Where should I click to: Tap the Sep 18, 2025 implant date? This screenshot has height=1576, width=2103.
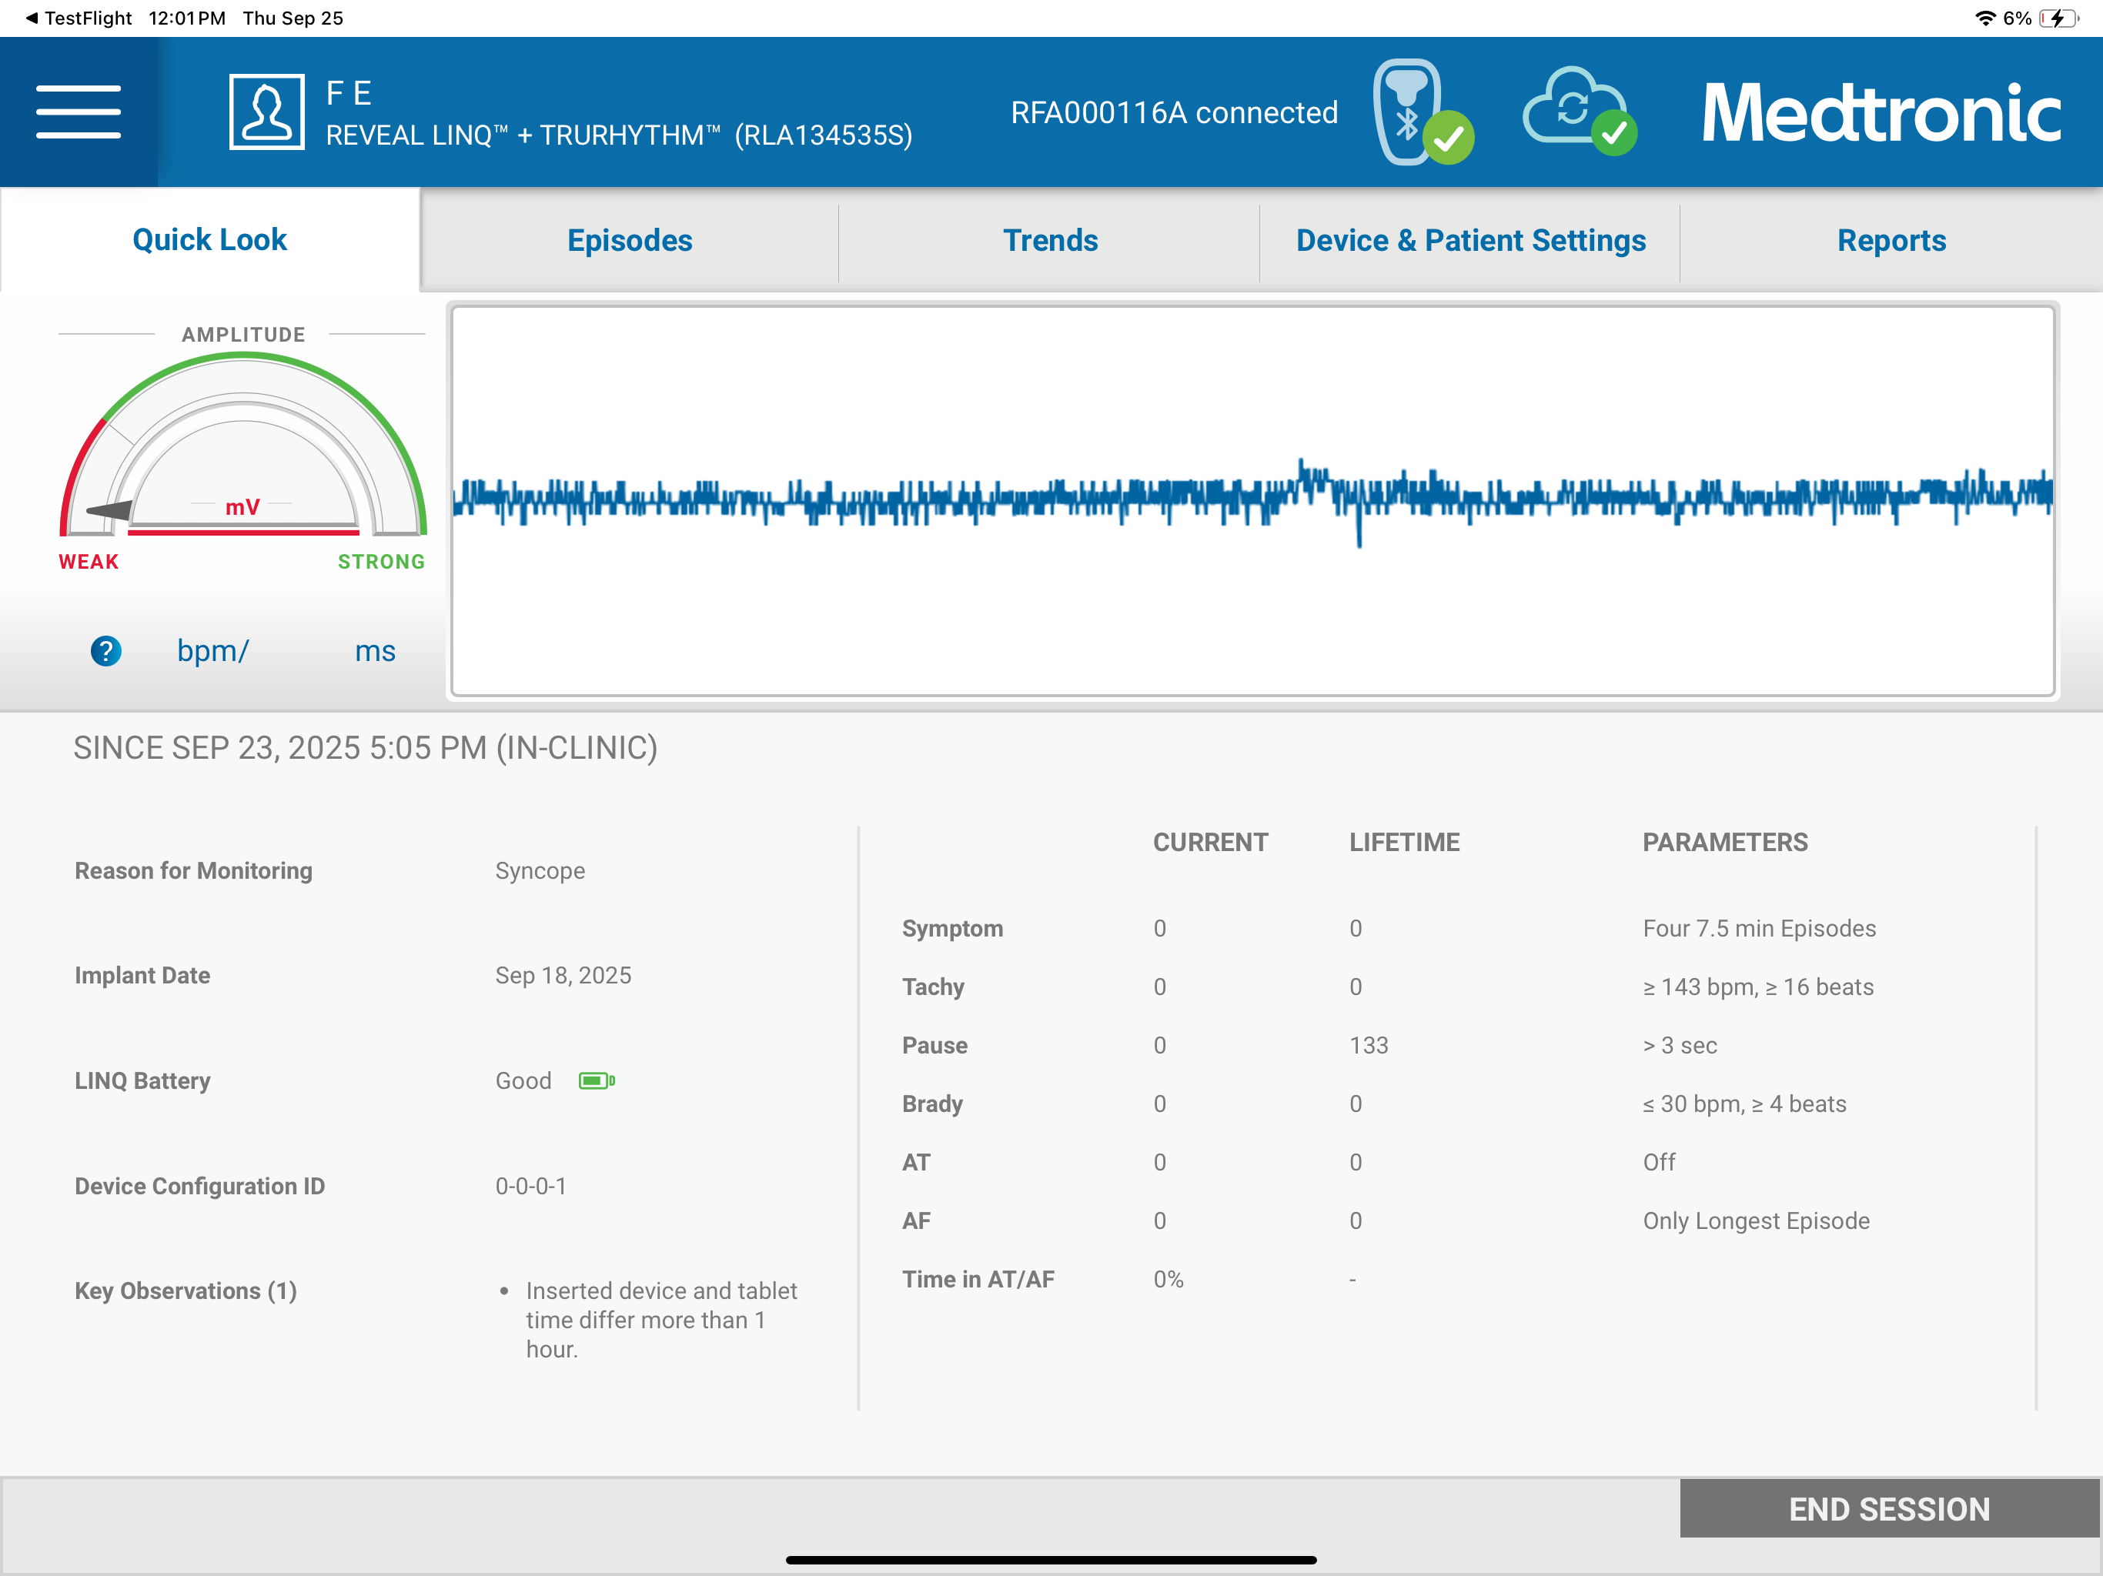pos(563,975)
